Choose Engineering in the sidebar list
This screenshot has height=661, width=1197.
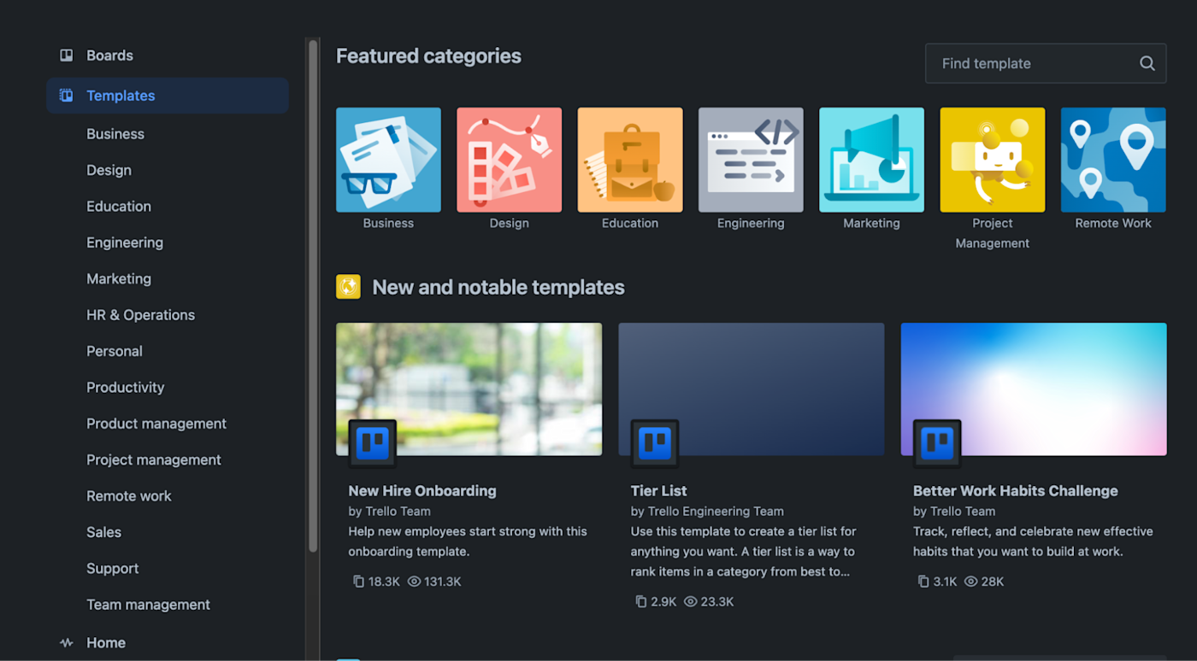125,243
